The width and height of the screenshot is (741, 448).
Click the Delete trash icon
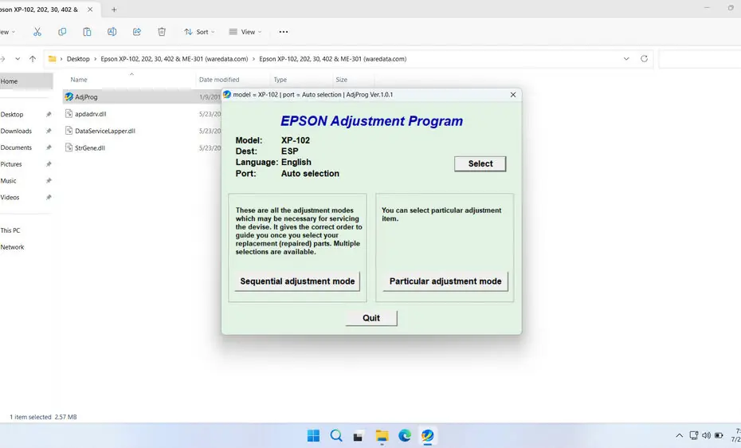pos(162,32)
